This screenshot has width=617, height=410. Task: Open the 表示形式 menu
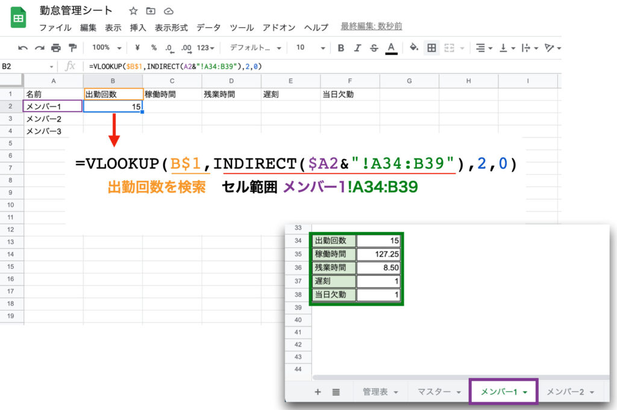pos(171,28)
